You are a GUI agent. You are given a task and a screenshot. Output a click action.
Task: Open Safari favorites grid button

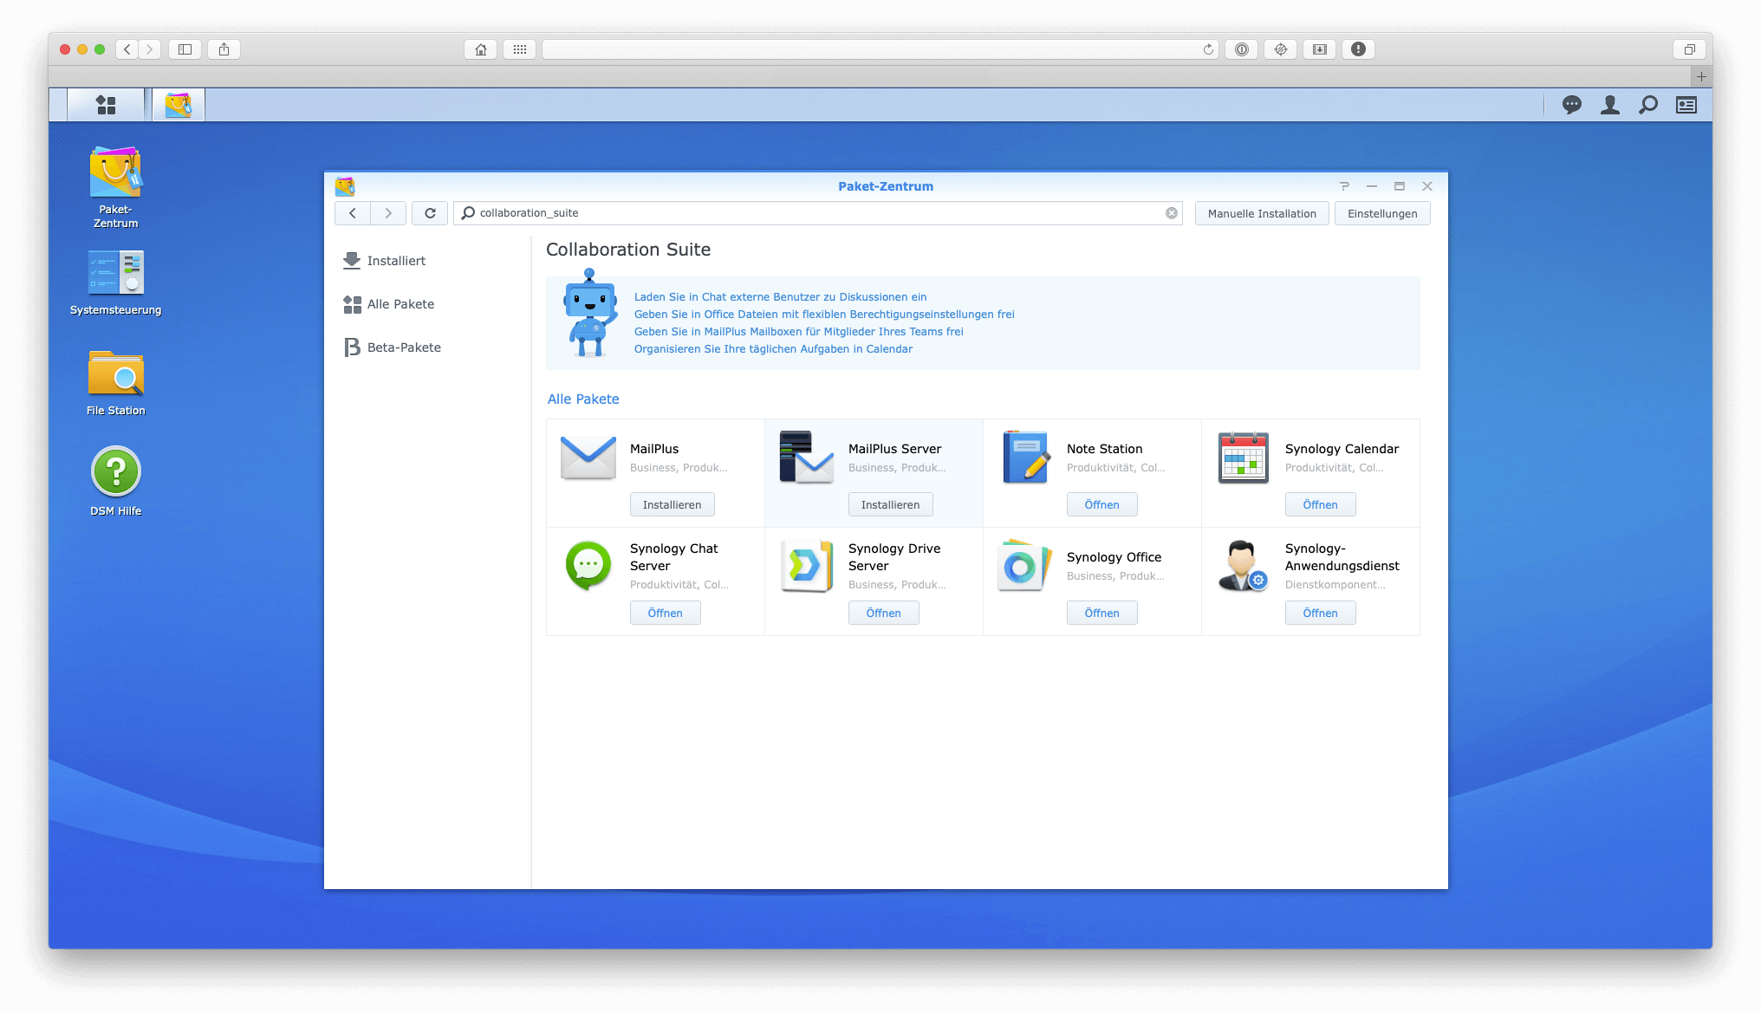coord(519,49)
